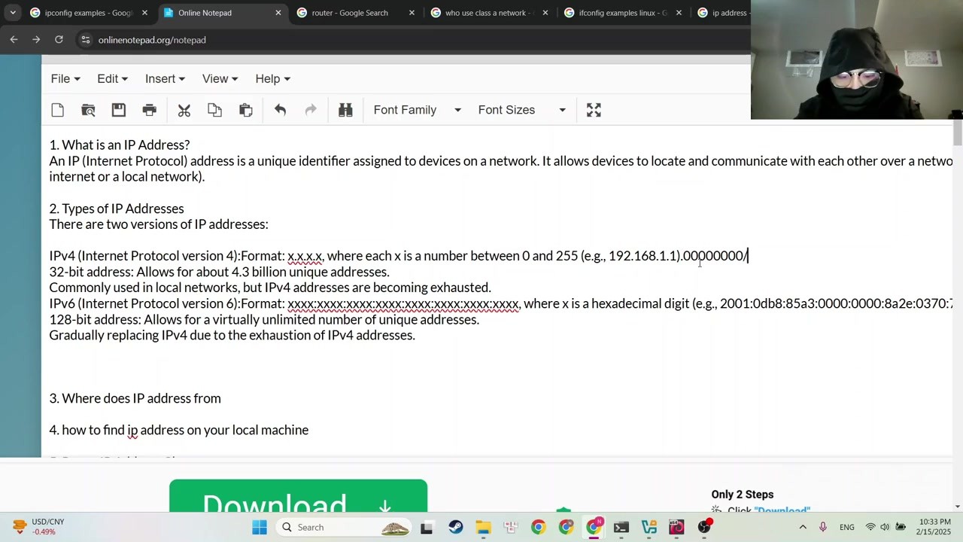Expand the Font Family dropdown

(x=417, y=110)
